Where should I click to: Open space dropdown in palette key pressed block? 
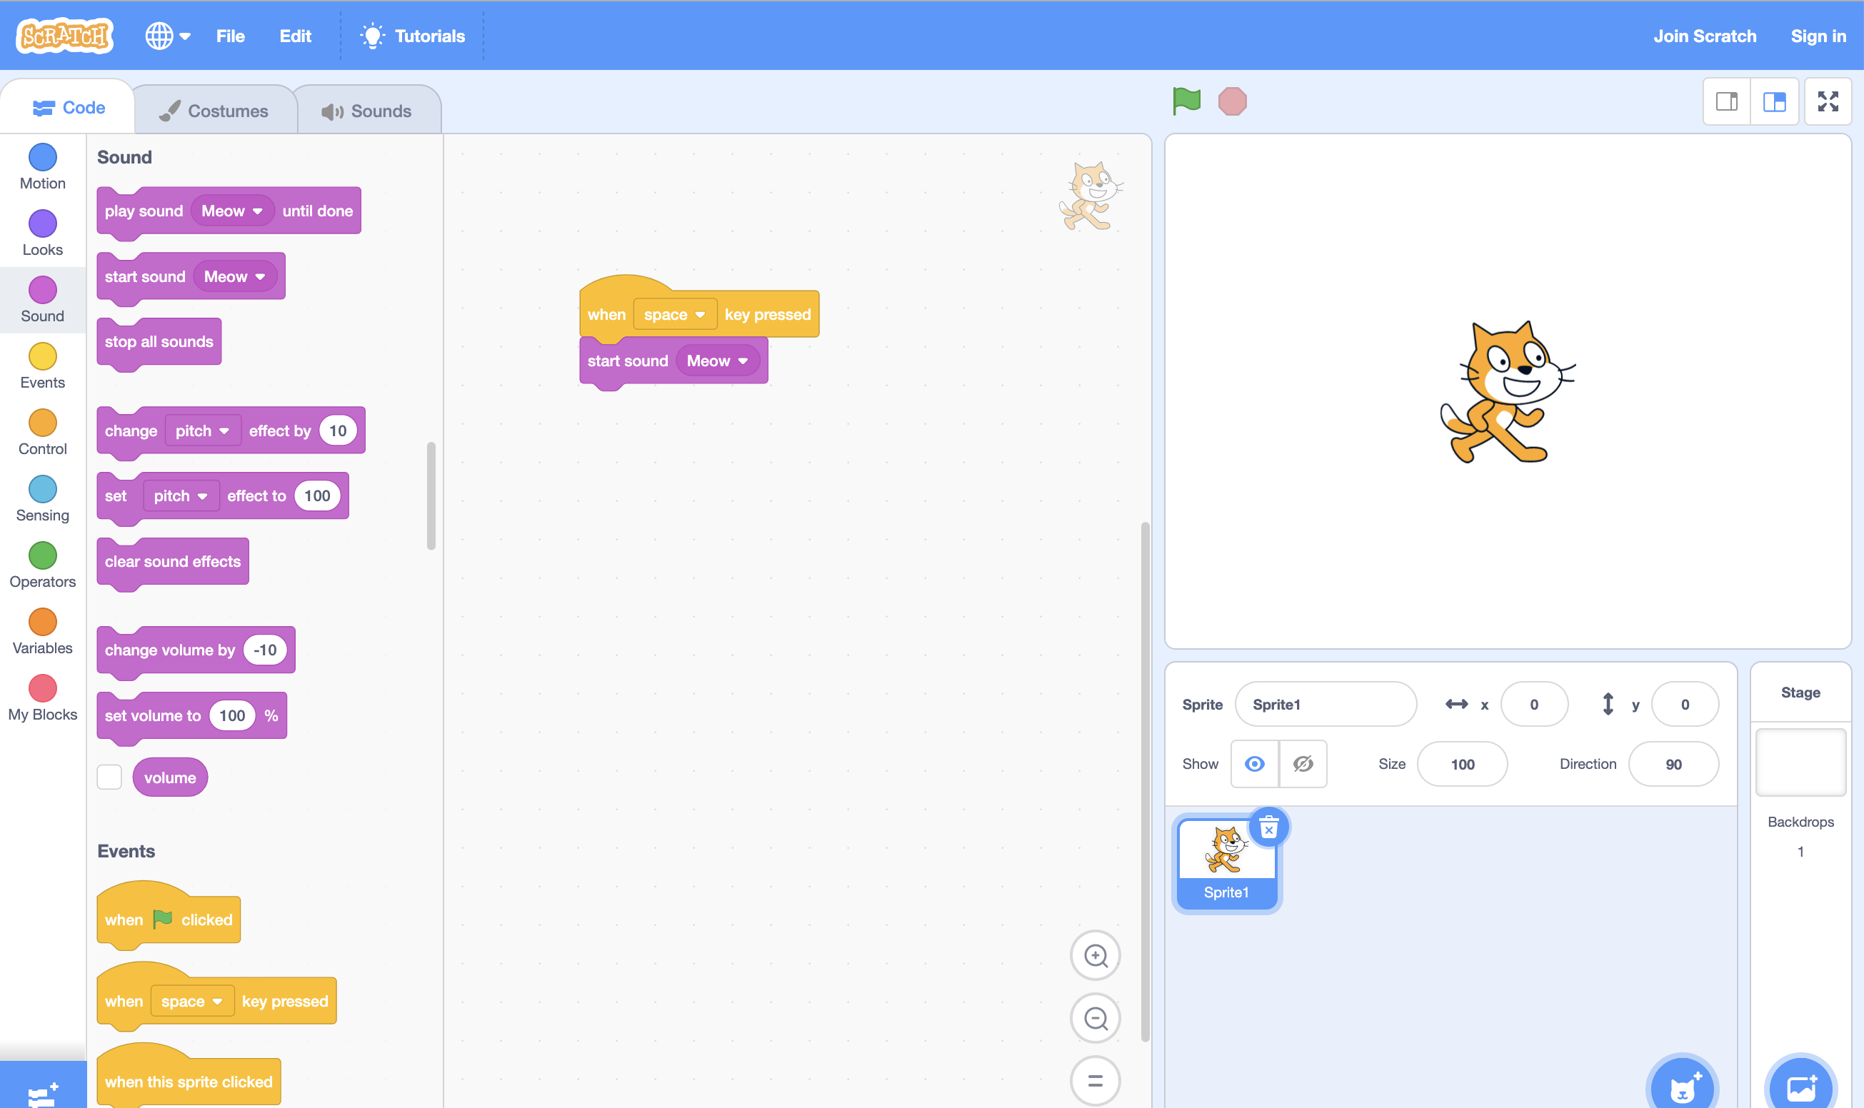tap(192, 1001)
